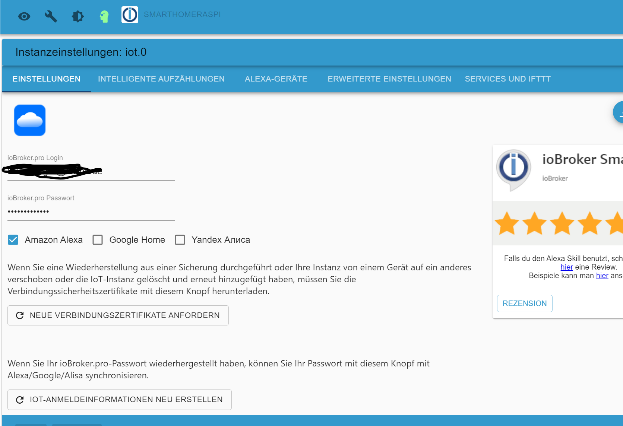Follow the 'hier' link before 'eine Review'

[567, 267]
